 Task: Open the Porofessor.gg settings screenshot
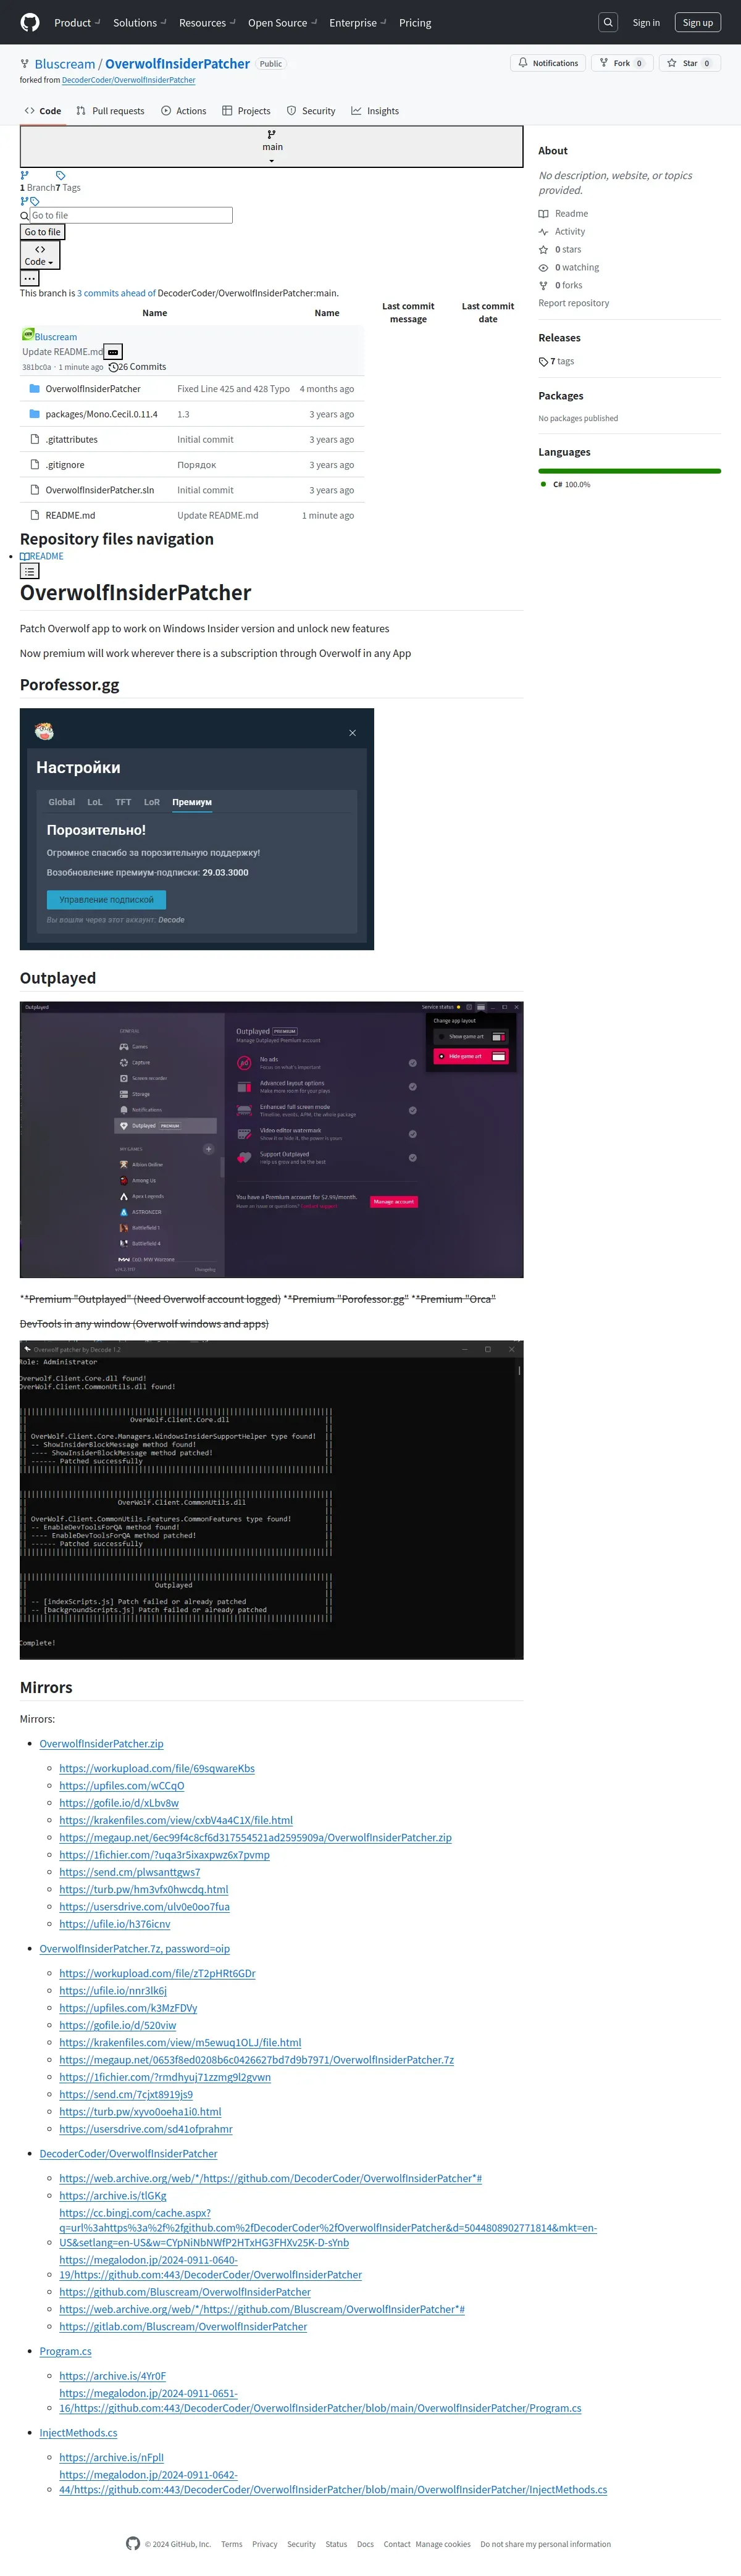[x=197, y=829]
